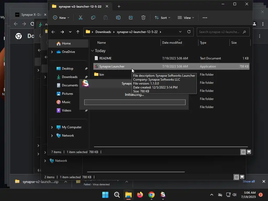The height and width of the screenshot is (201, 268).
Task: Open the See more ellipsis menu
Action: [x=205, y=18]
